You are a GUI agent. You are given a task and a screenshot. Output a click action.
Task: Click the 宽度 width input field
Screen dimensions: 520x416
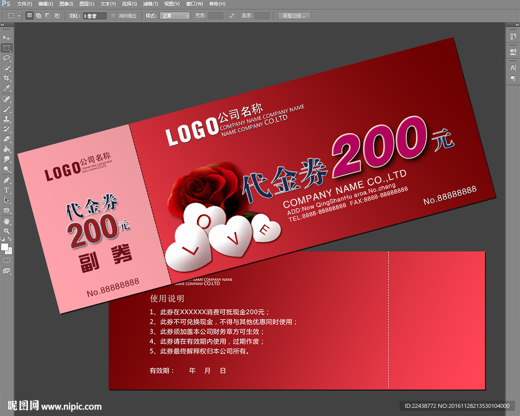pos(215,16)
